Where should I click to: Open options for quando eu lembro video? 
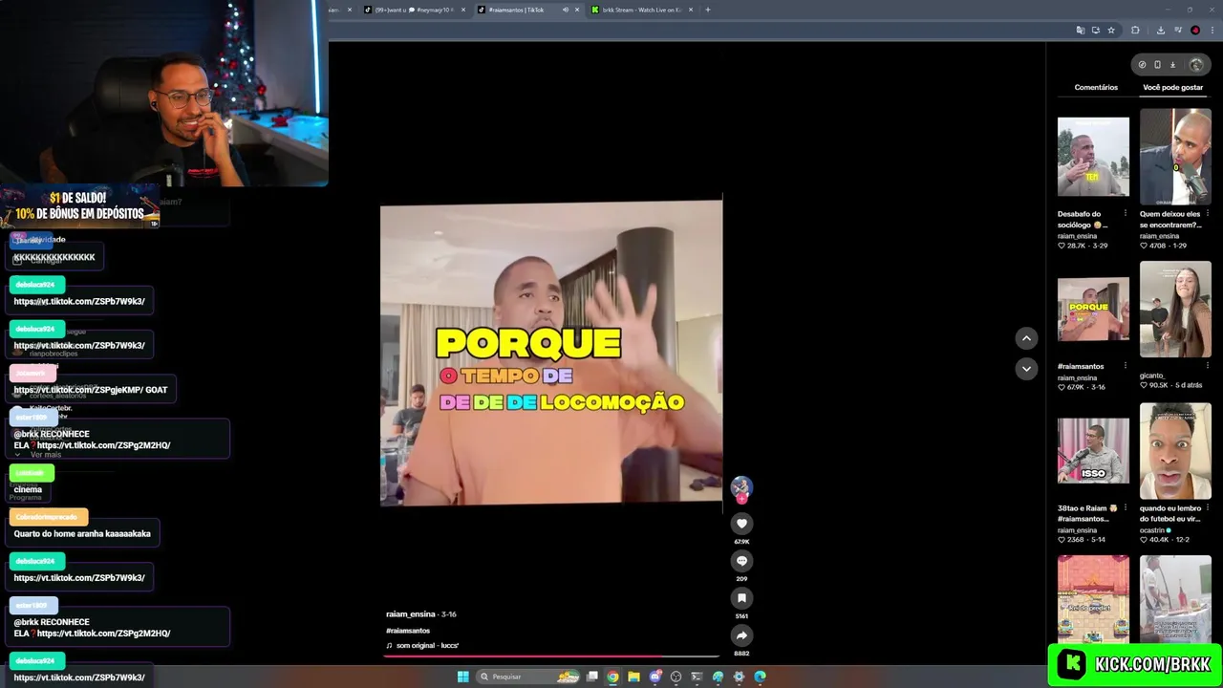[1207, 507]
